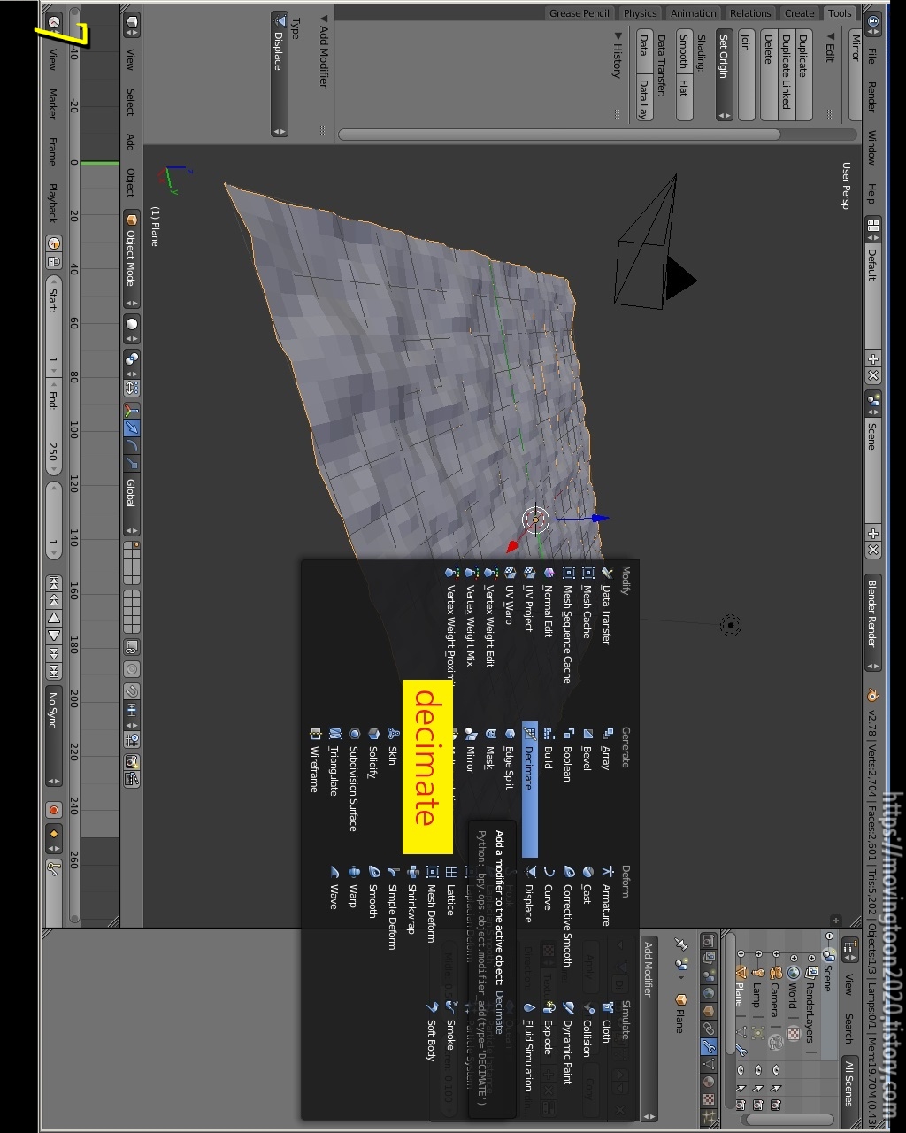Click the Solidify modifier icon
906x1133 pixels.
[374, 734]
